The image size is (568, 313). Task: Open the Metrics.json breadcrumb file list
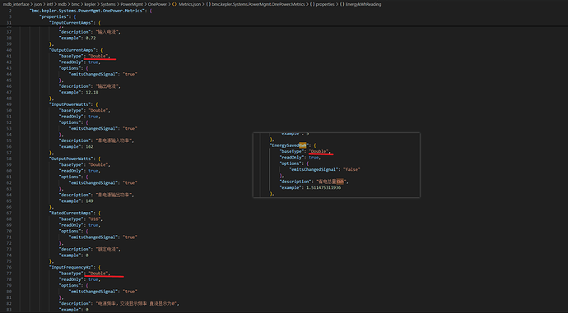(189, 4)
